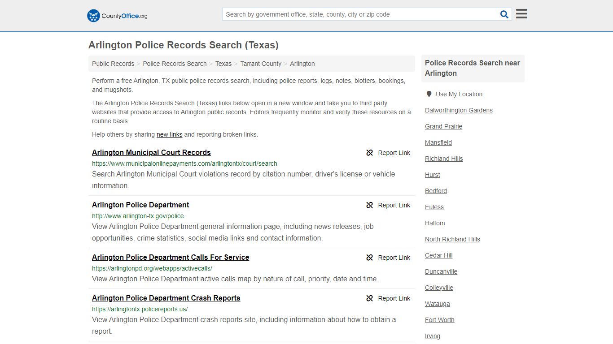Screen dimensions: 613x344
Task: Click the location pin icon beside Use My Location
Action: 429,94
